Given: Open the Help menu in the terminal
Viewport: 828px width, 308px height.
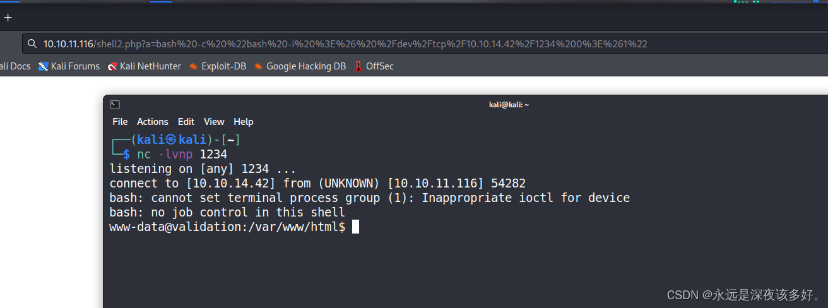Looking at the screenshot, I should point(243,122).
